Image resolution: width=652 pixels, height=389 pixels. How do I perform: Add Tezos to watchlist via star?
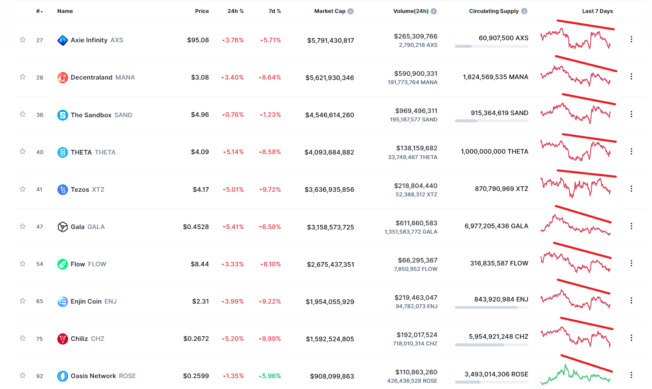pos(23,189)
